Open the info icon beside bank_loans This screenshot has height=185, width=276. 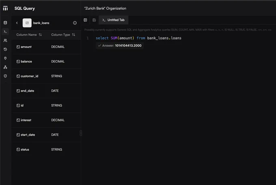(x=75, y=23)
